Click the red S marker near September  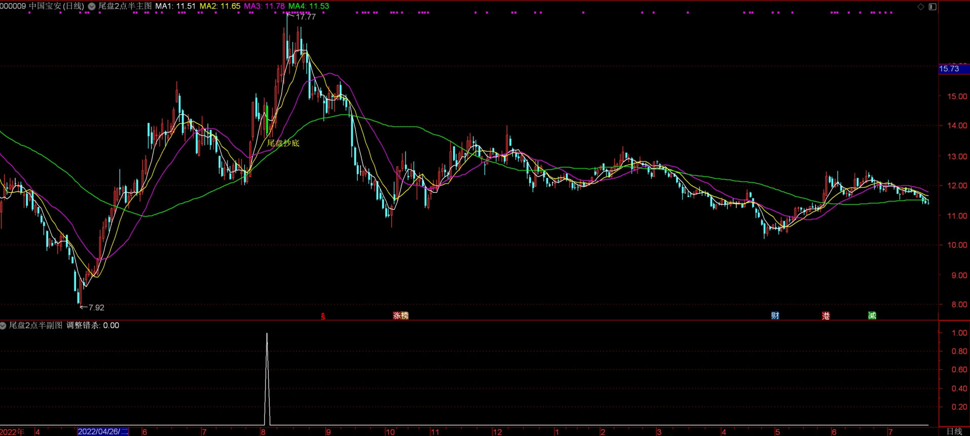323,317
